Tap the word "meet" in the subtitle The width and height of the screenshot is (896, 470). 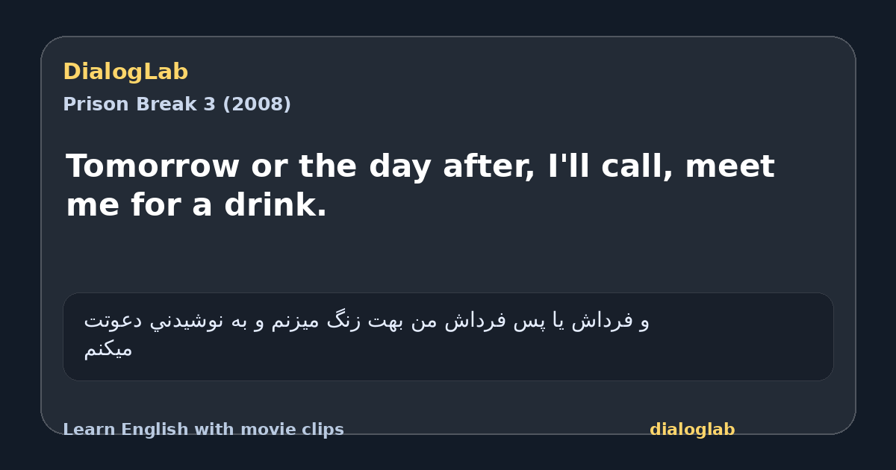coord(729,166)
